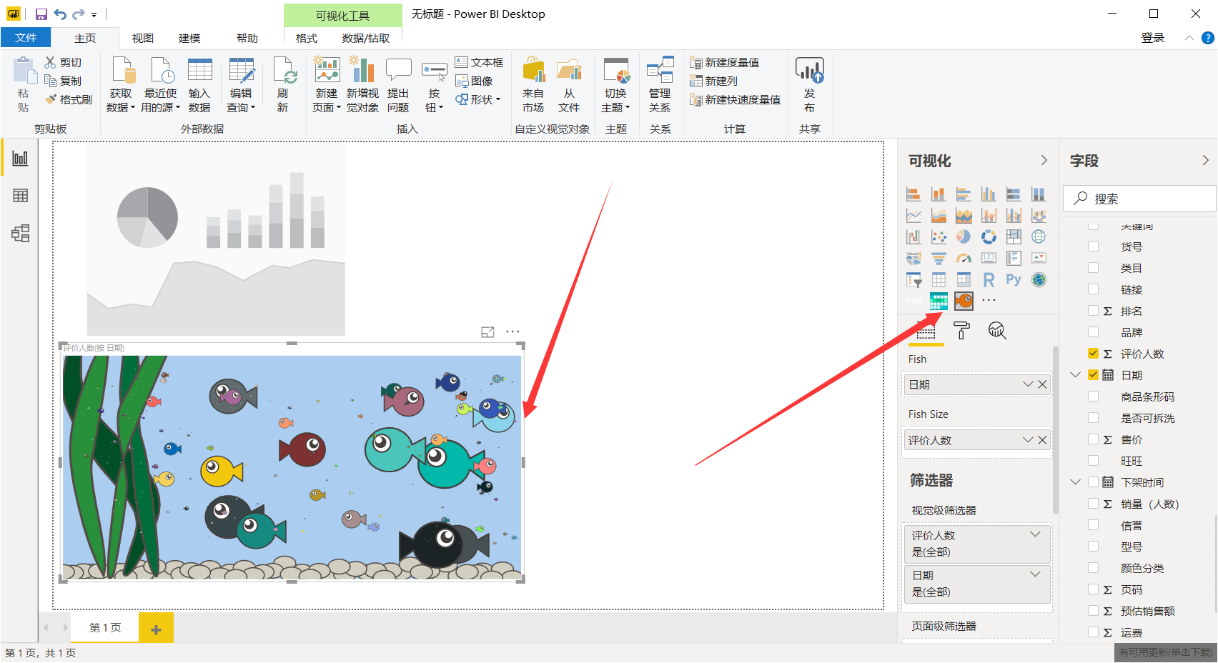Viewport: 1218px width, 663px height.
Task: Open 管理关系 in the ribbon
Action: point(660,86)
